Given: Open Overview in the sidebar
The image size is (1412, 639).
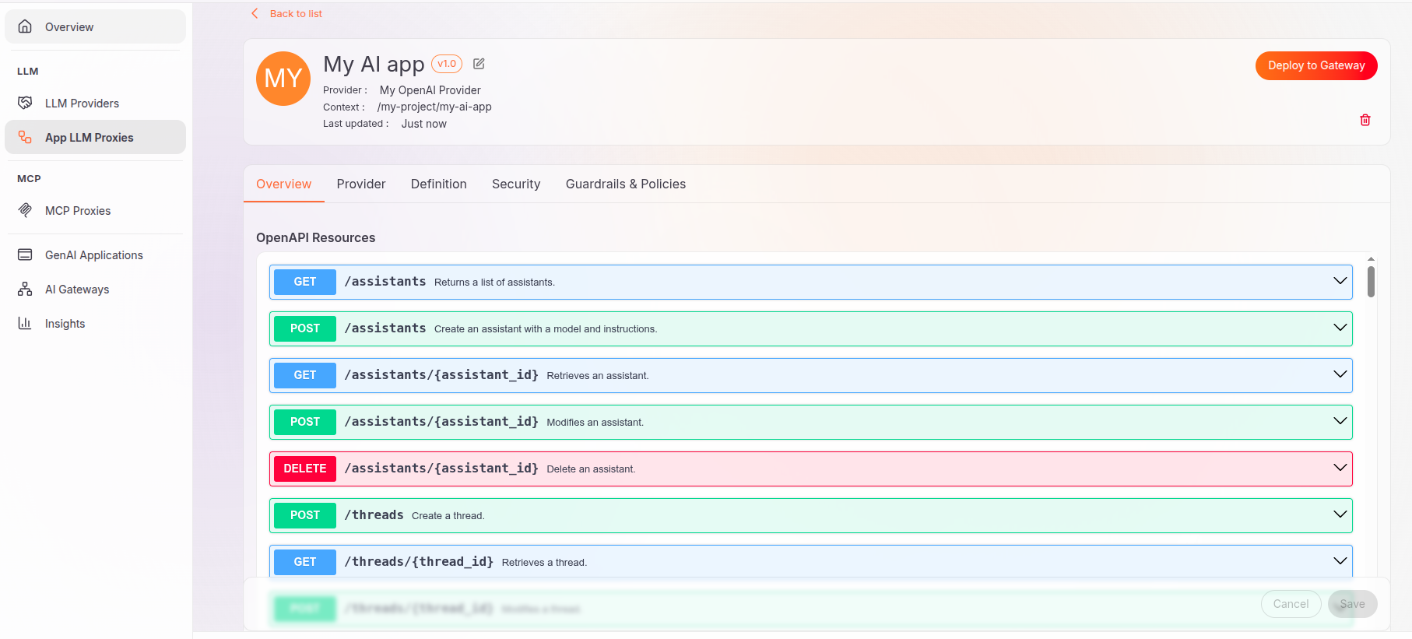Looking at the screenshot, I should [x=95, y=26].
